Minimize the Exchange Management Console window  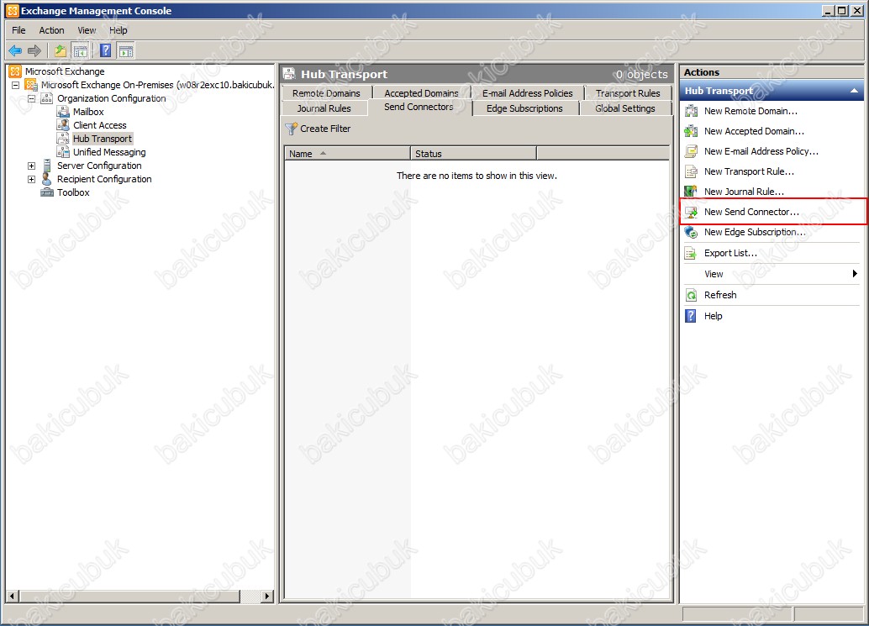pyautogui.click(x=829, y=11)
